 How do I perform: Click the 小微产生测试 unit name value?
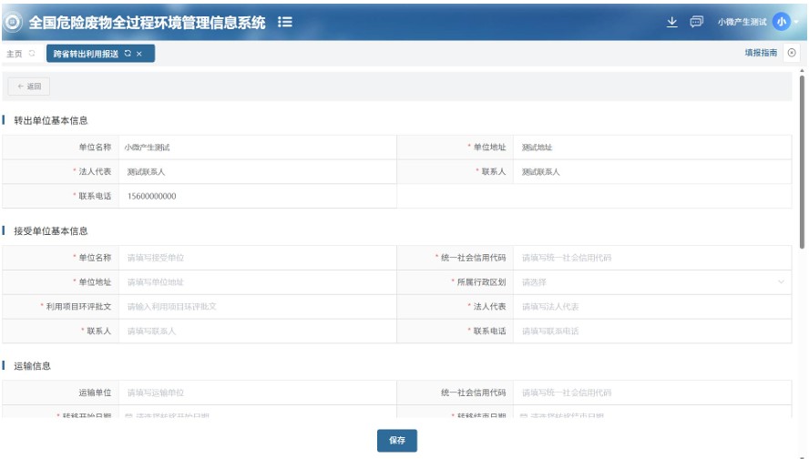coord(147,148)
